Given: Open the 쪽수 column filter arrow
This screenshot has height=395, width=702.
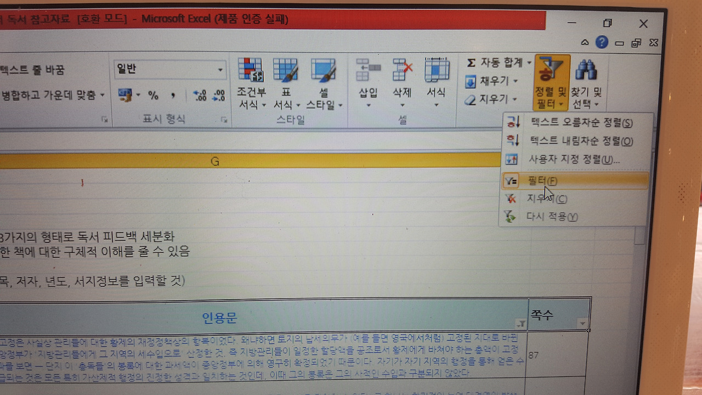Looking at the screenshot, I should click(x=581, y=324).
